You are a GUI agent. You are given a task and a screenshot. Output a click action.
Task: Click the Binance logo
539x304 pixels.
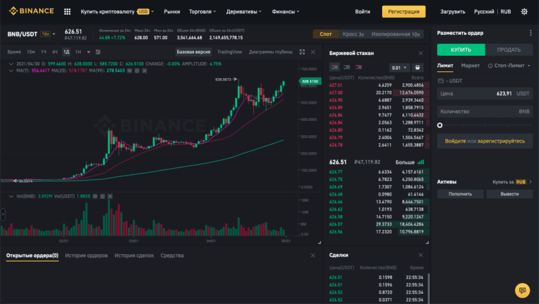(x=31, y=11)
